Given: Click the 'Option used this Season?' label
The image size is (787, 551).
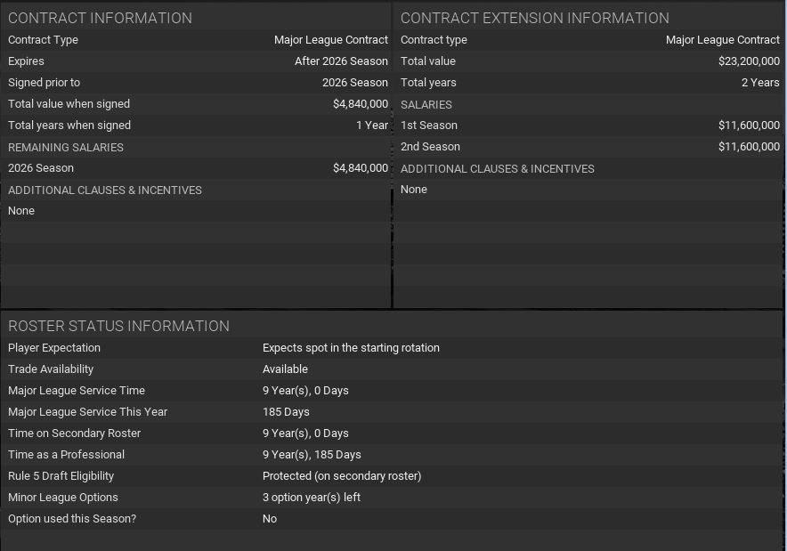Looking at the screenshot, I should [x=72, y=519].
